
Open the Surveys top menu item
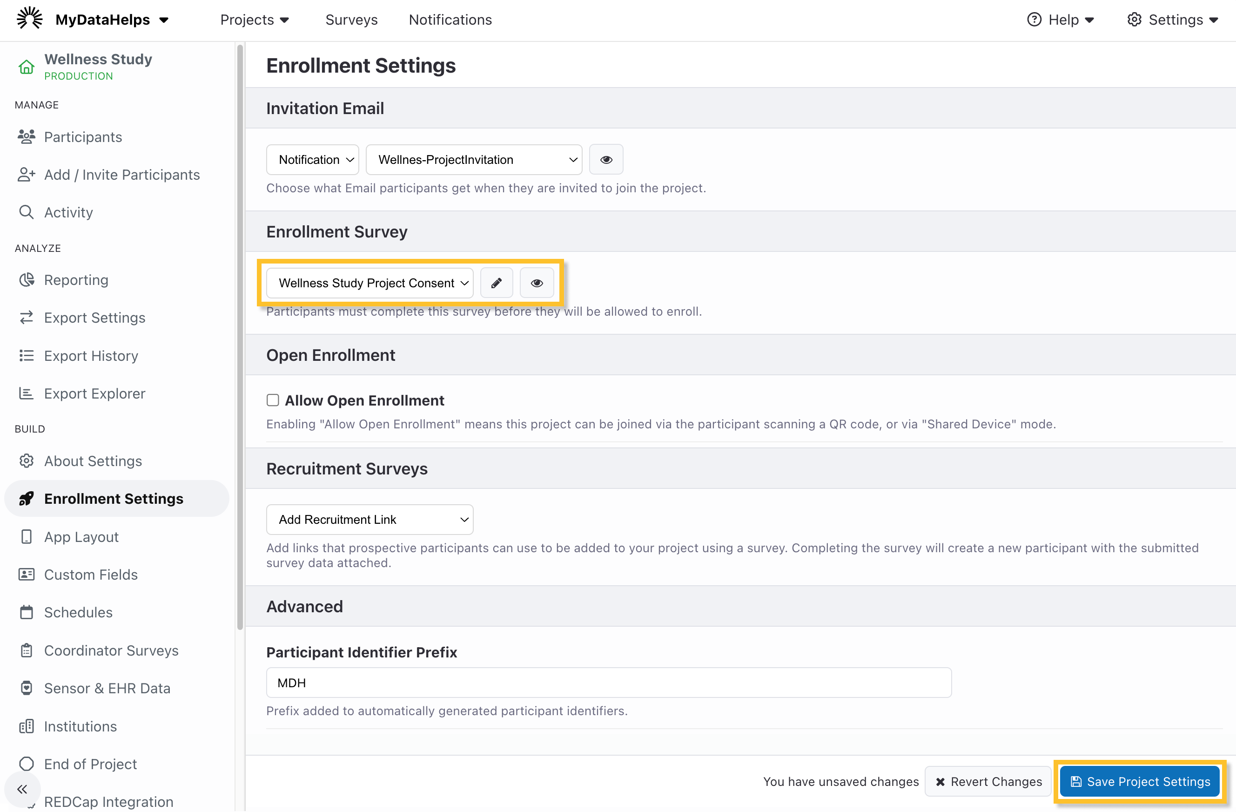tap(351, 20)
